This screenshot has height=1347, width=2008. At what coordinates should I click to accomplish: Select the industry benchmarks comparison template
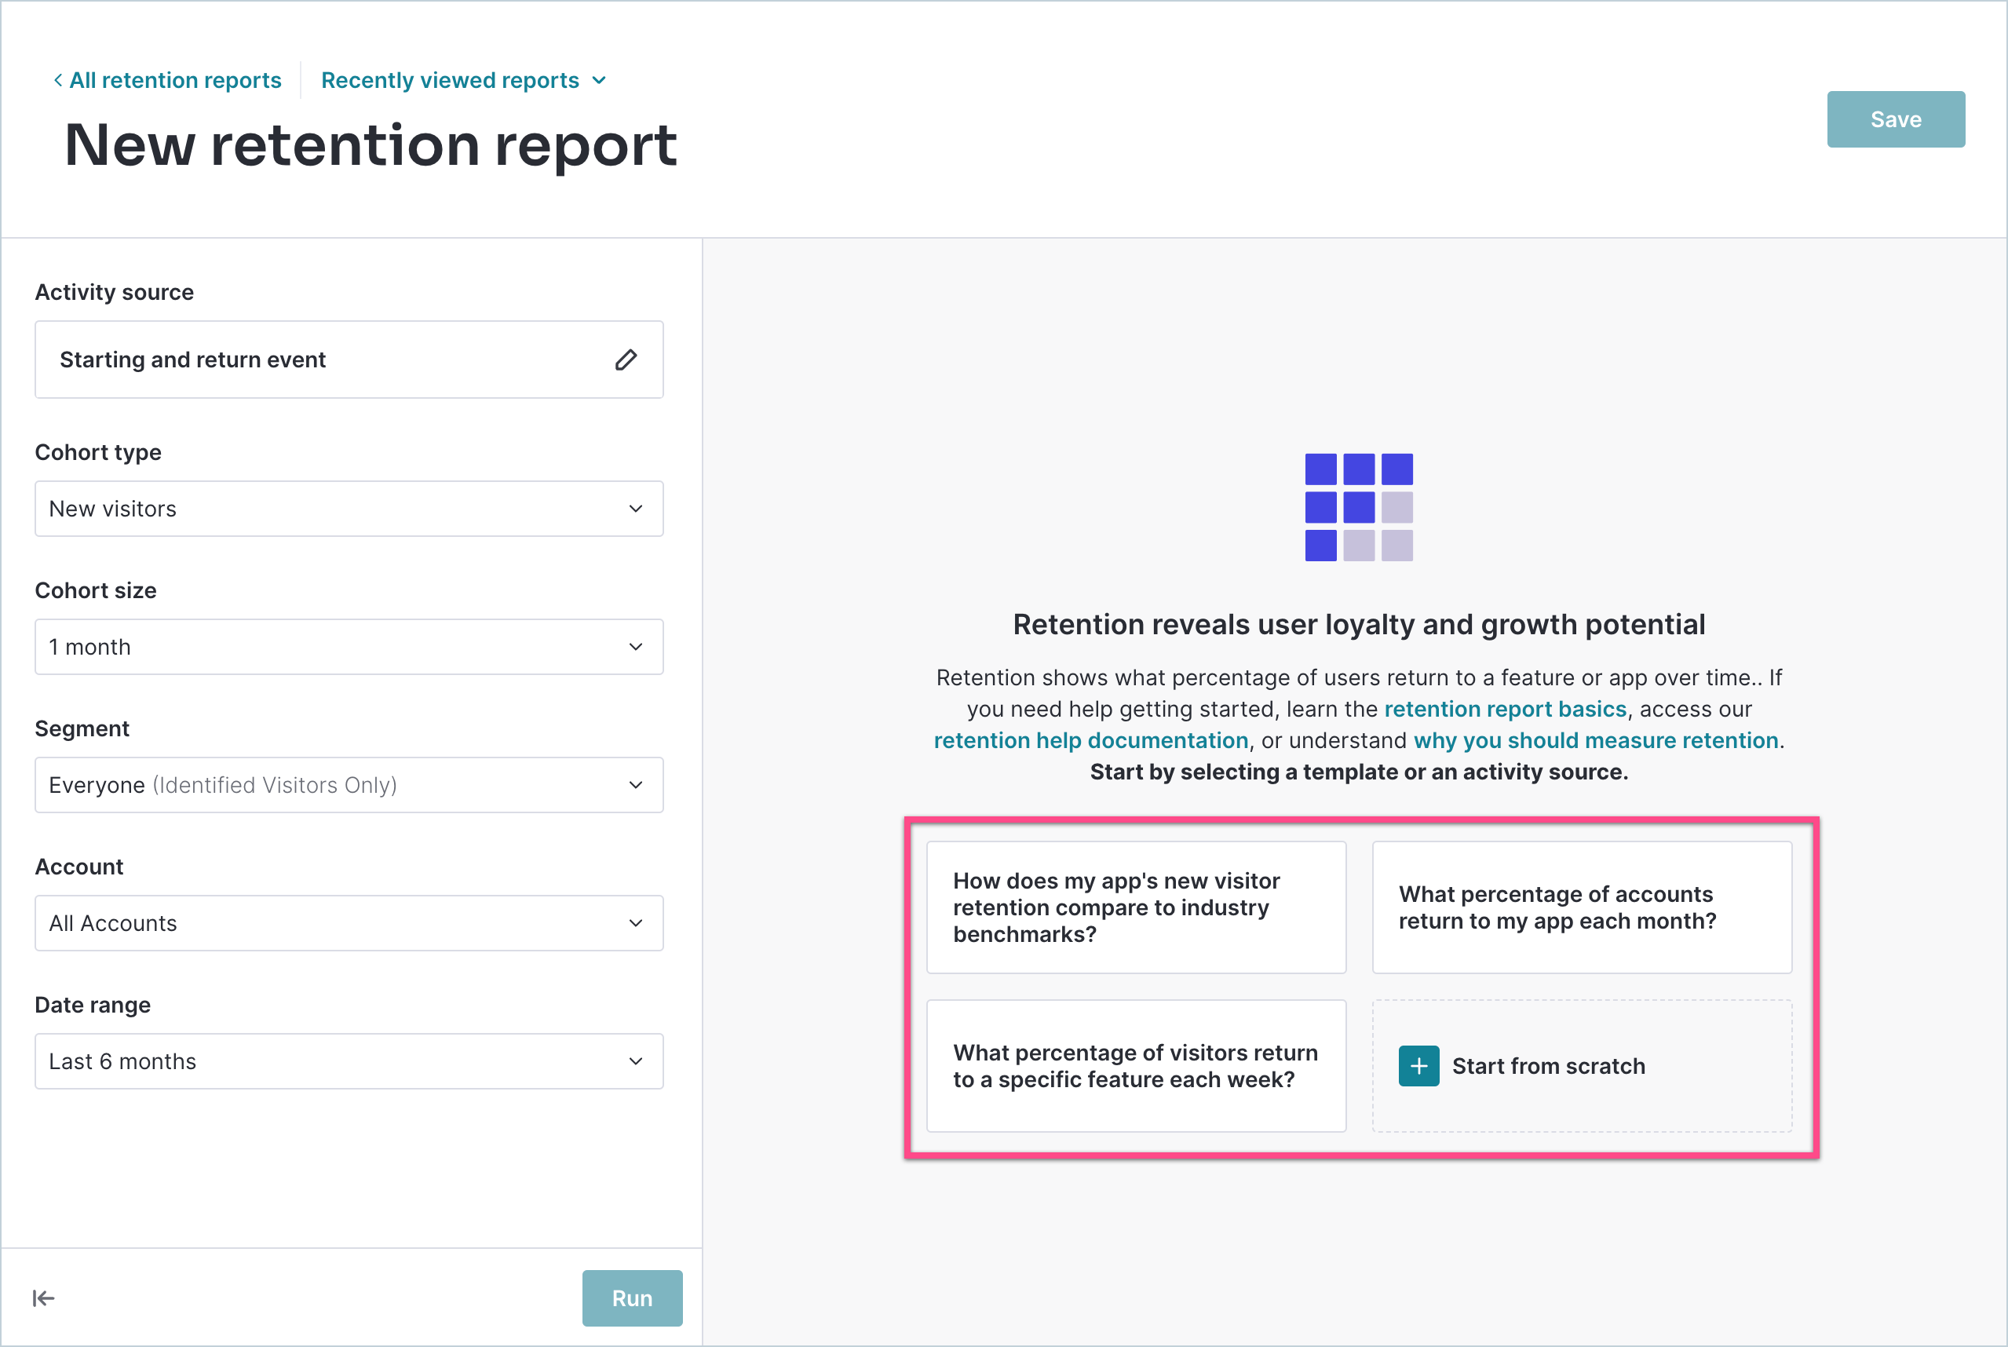click(x=1136, y=907)
